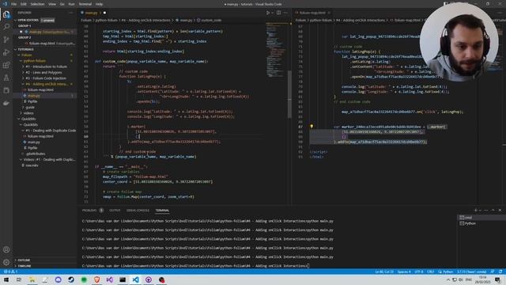Screen dimensions: 506x285
Task: Open Brave browser from the taskbar
Action: tap(96, 279)
